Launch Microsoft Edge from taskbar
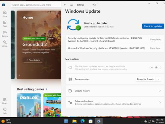Image resolution: width=165 pixels, height=124 pixels. (x=82, y=121)
